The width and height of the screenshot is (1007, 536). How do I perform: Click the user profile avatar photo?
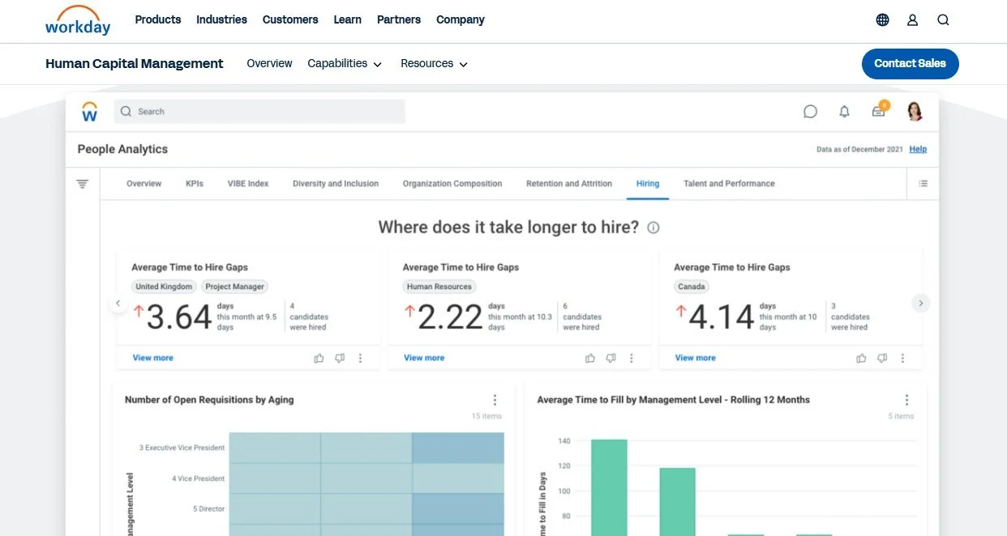pyautogui.click(x=915, y=112)
